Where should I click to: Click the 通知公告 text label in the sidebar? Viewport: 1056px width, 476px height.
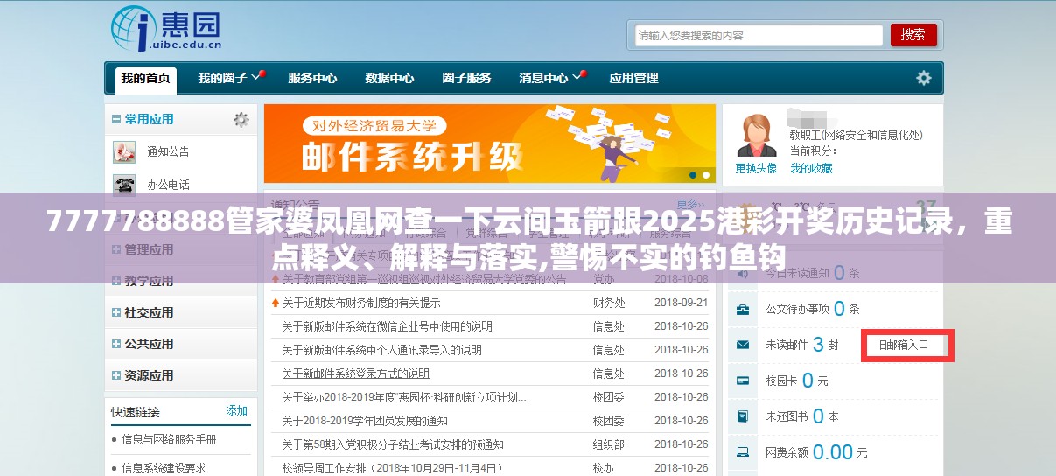(x=168, y=151)
